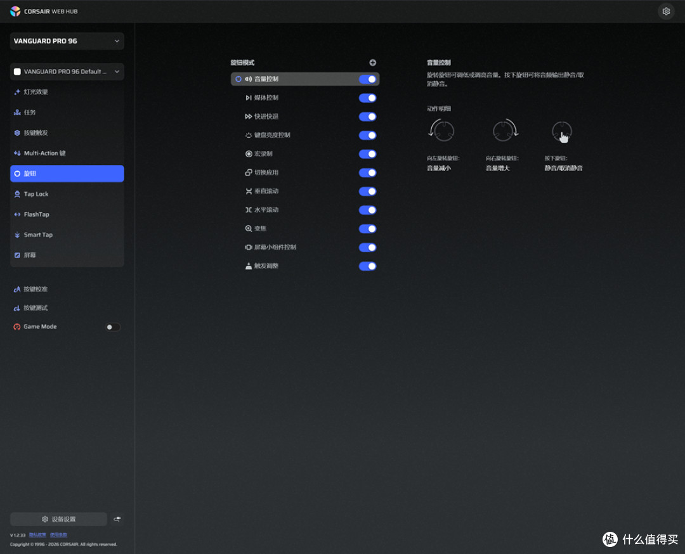The width and height of the screenshot is (685, 554).
Task: Click the 任务 (tasks) sidebar icon
Action: pyautogui.click(x=17, y=112)
